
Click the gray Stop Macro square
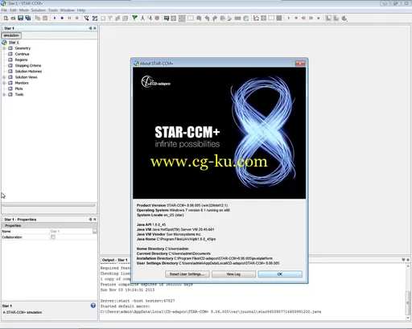coord(77,18)
